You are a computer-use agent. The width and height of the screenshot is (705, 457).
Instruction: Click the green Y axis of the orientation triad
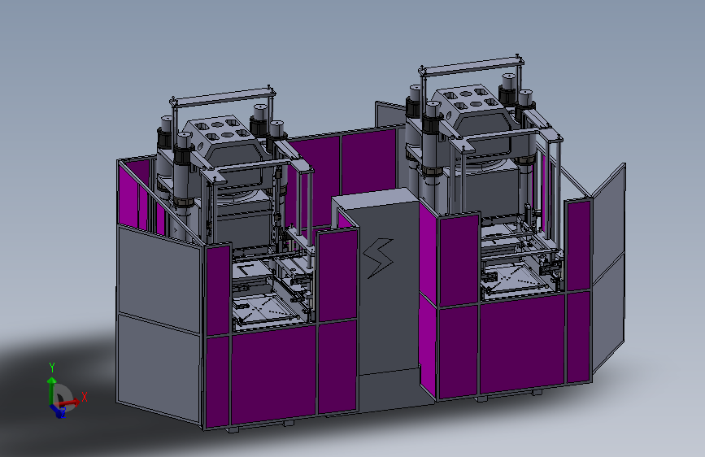[x=51, y=391]
